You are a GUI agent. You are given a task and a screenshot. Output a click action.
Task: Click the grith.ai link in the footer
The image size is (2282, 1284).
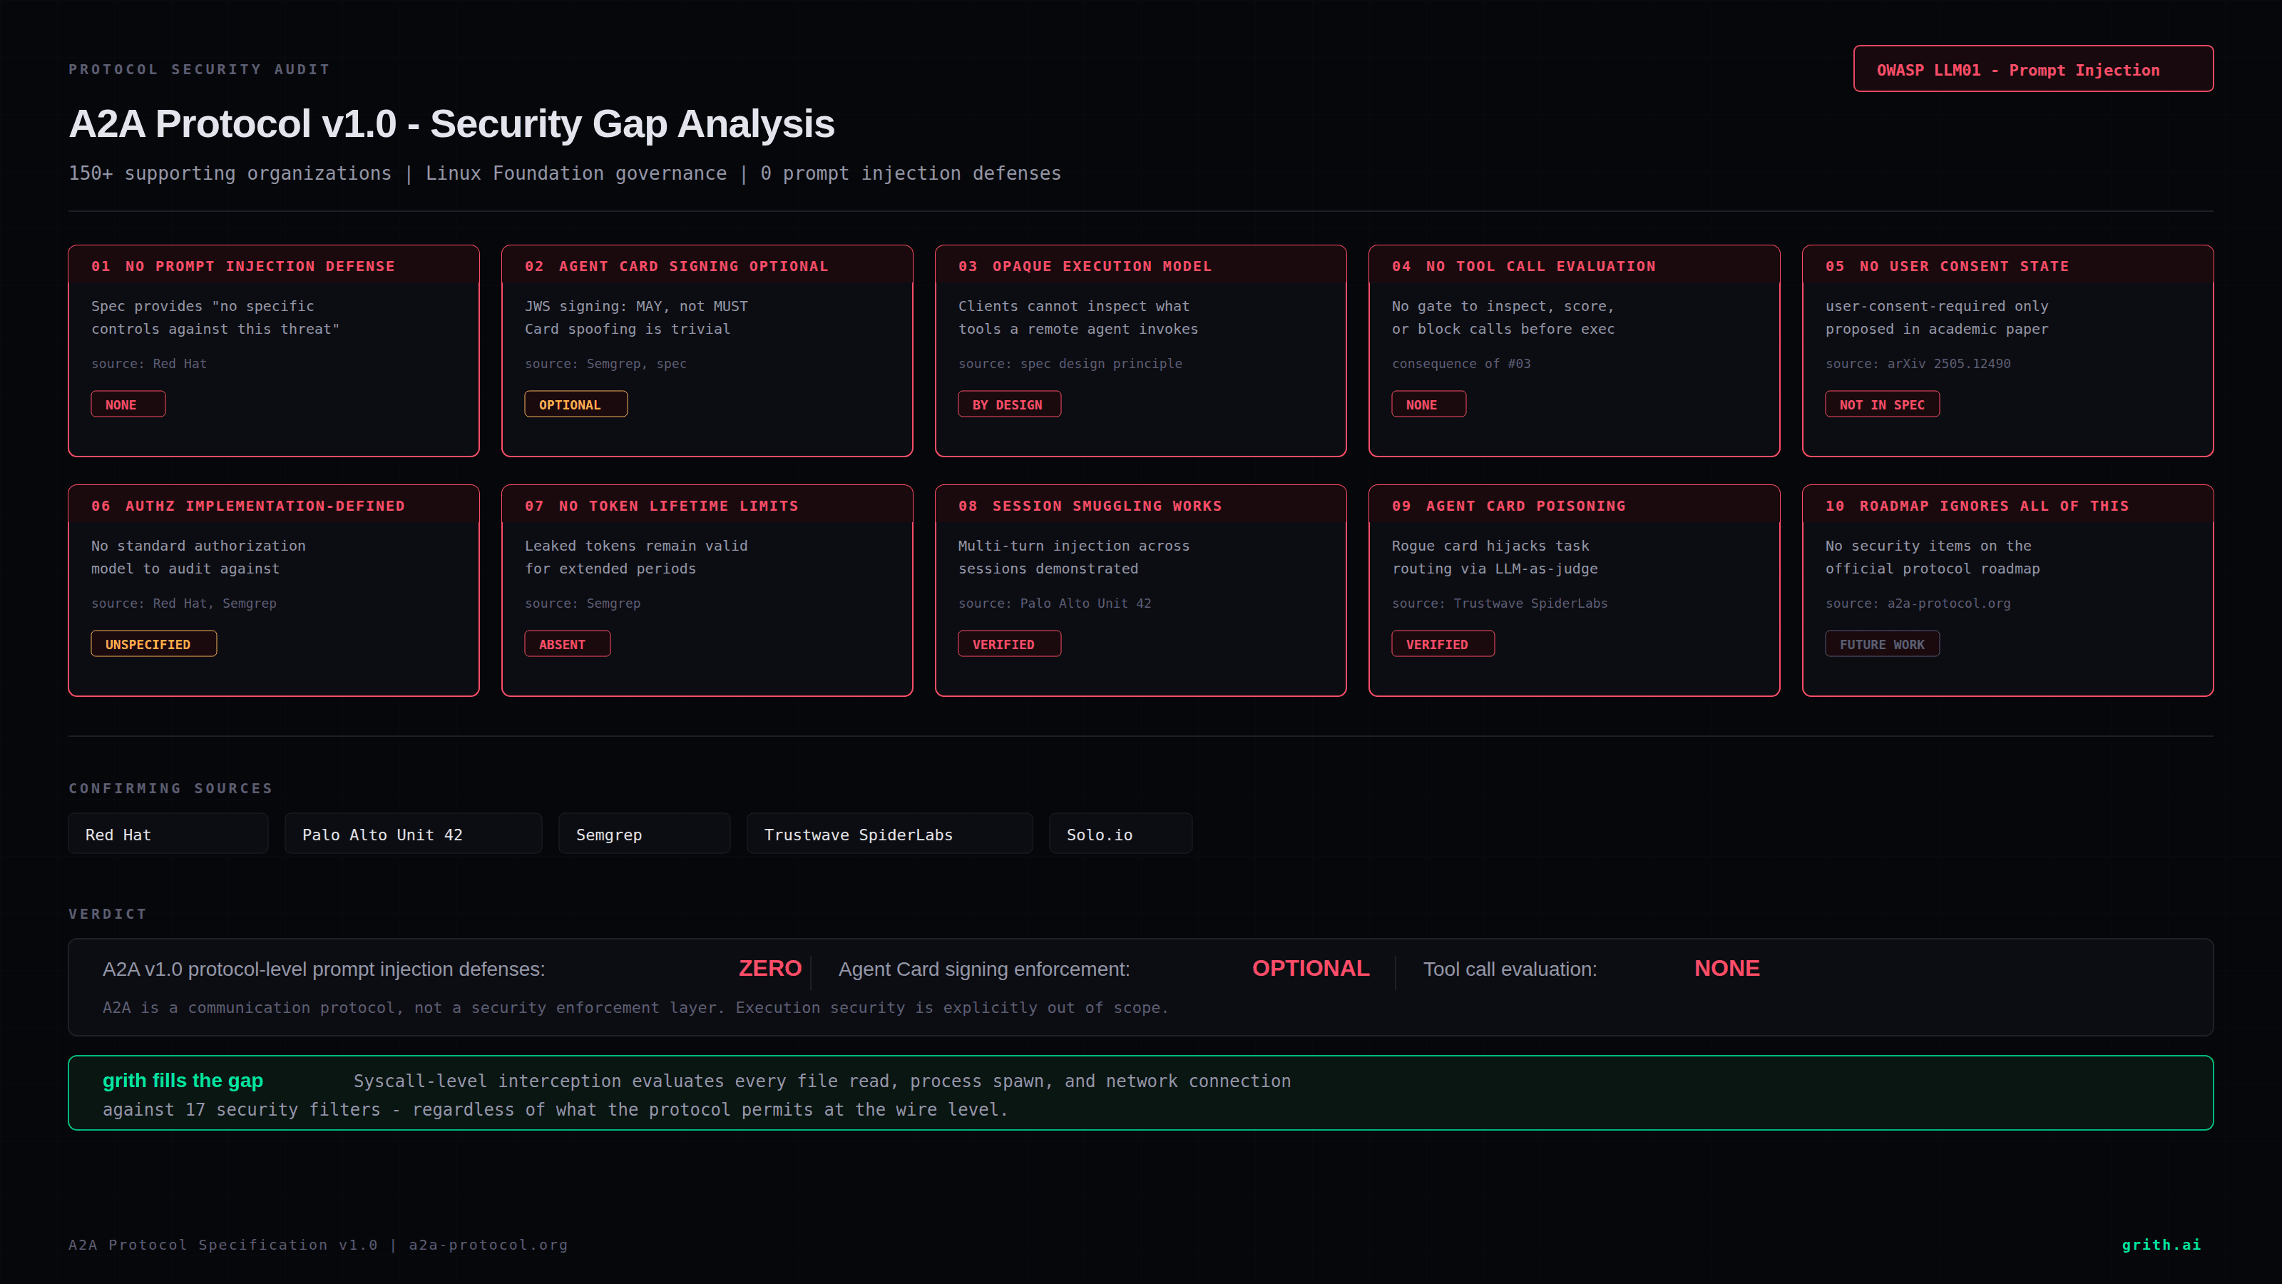point(2161,1244)
